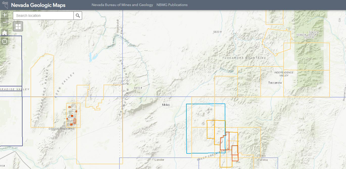Return to the default home extent
This screenshot has height=169, width=346.
[x=4, y=32]
